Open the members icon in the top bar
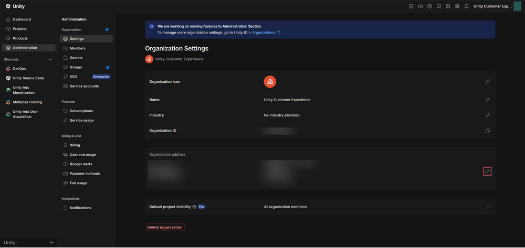The height and width of the screenshot is (248, 525). 420,6
